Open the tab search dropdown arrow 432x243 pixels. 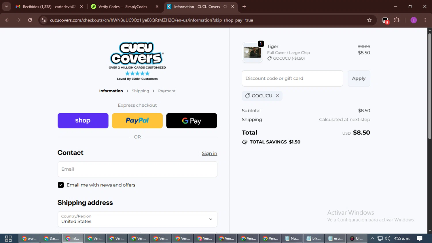[x=6, y=7]
